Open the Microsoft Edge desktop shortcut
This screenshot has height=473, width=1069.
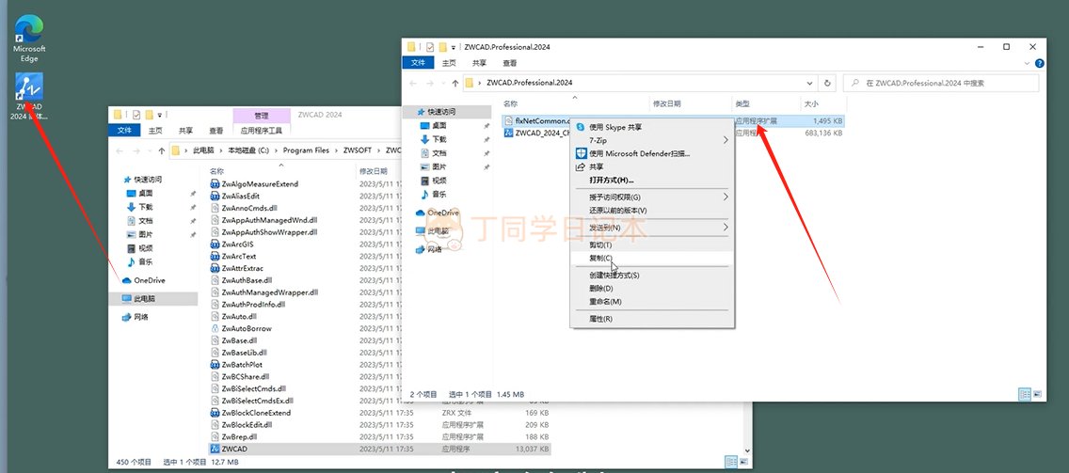click(x=29, y=39)
